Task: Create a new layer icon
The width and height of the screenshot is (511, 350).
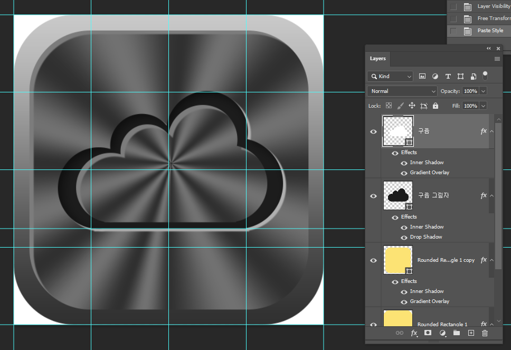Action: tap(471, 333)
